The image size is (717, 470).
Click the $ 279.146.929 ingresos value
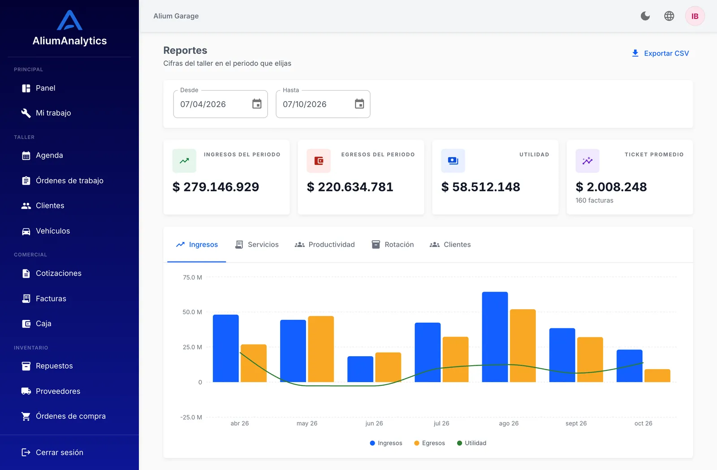(x=216, y=187)
